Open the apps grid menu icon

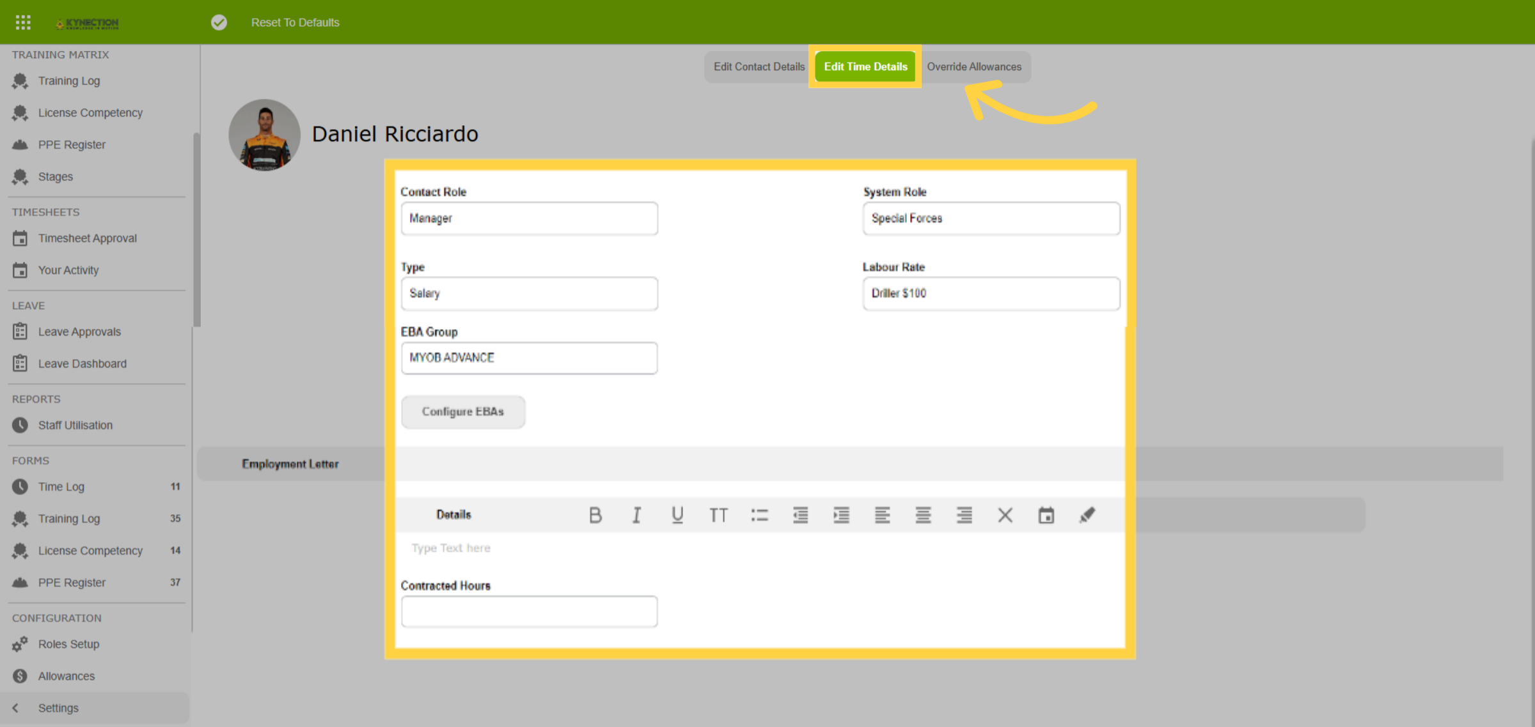click(x=23, y=22)
